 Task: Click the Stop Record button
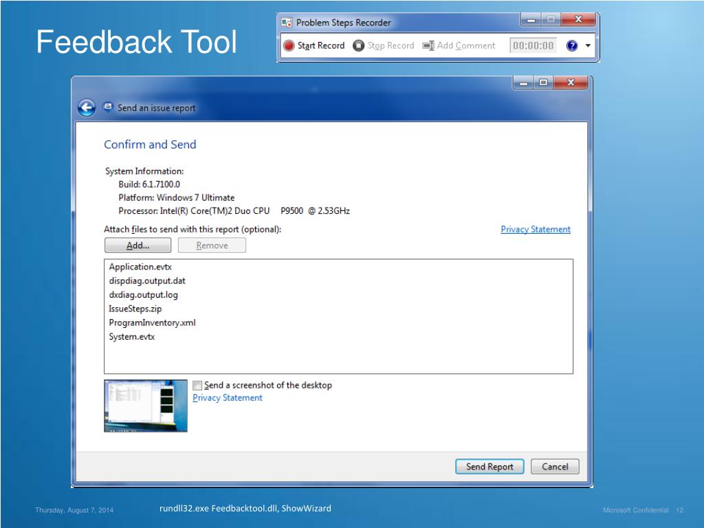coord(384,46)
